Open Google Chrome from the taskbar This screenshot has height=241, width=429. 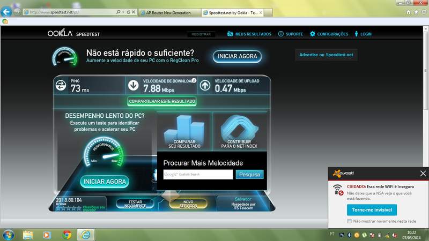point(66,235)
